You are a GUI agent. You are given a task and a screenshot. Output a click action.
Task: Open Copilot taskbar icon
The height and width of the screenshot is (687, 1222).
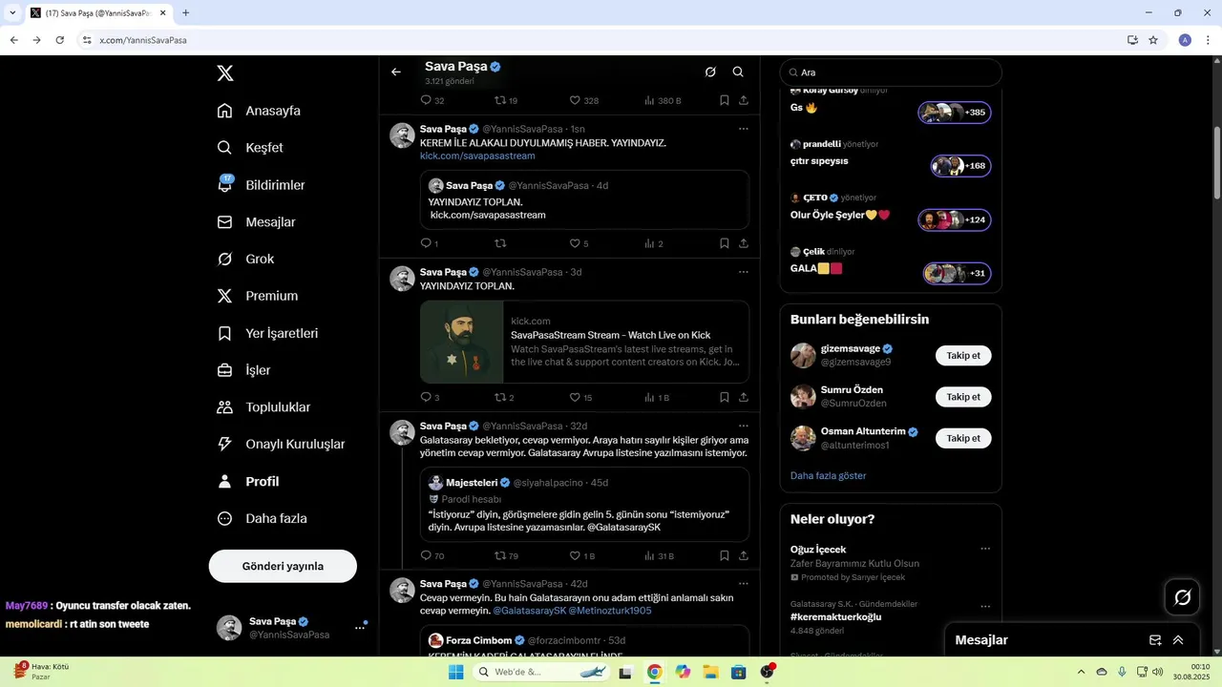point(683,672)
